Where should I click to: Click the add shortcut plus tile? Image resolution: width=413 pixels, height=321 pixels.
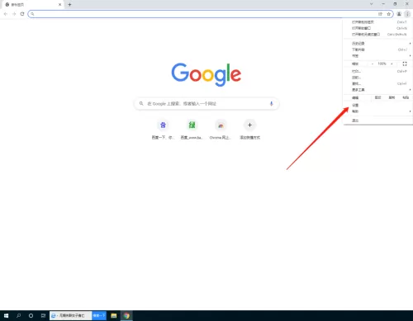[249, 125]
